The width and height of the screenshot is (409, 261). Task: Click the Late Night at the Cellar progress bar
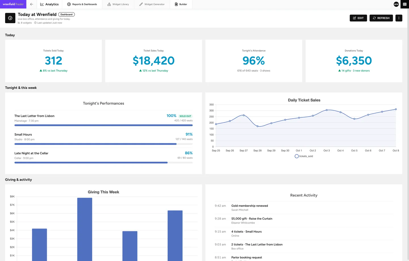tap(103, 163)
